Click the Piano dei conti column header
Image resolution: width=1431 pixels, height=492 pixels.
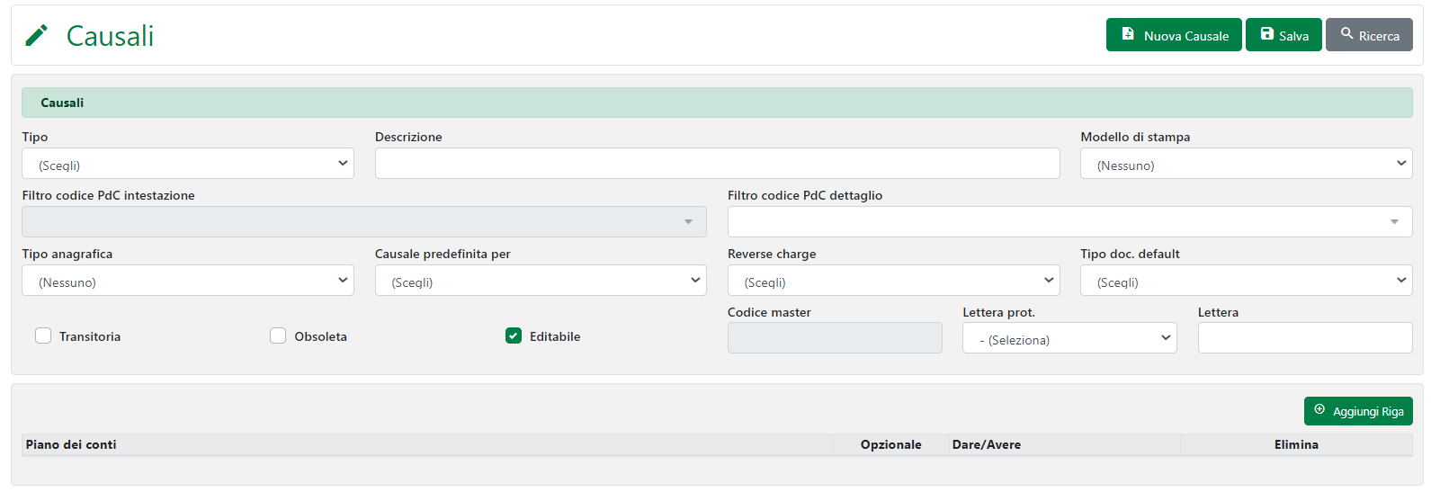[x=71, y=444]
